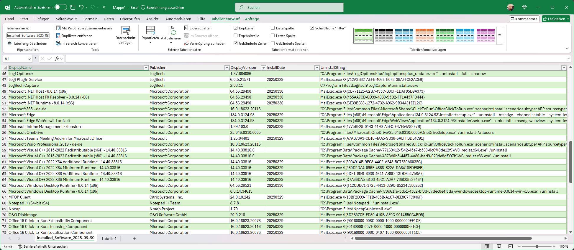Click the Save disk icon
574x250 pixels.
pyautogui.click(x=73, y=7)
